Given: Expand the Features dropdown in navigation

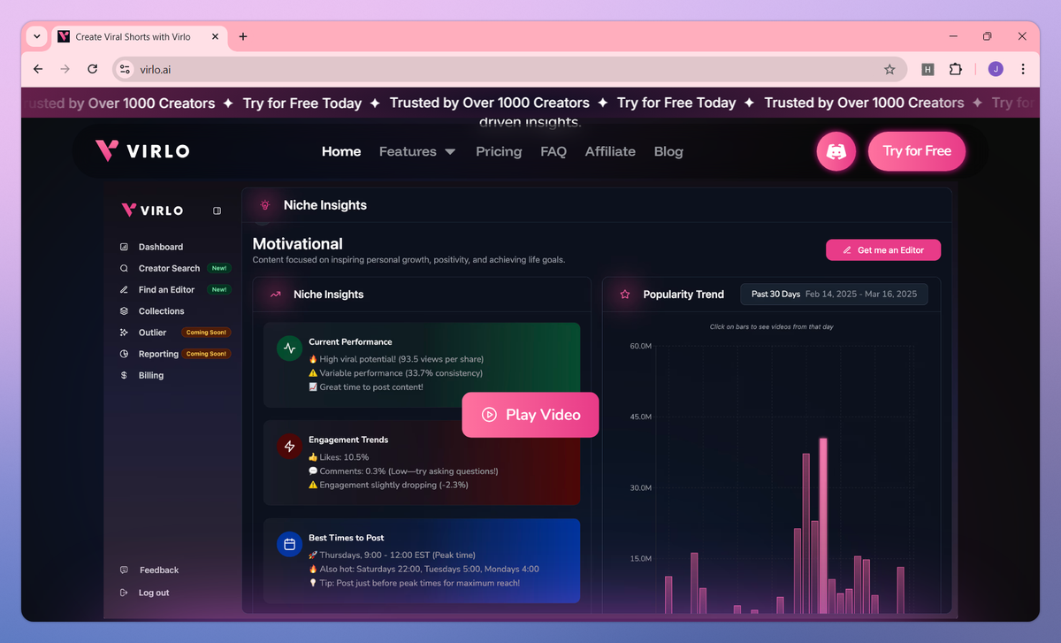Looking at the screenshot, I should [417, 151].
